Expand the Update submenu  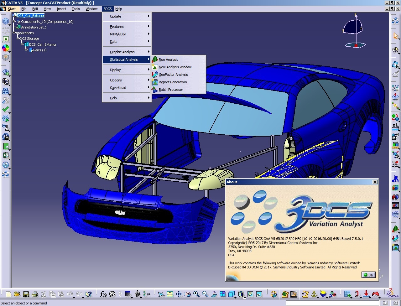127,16
